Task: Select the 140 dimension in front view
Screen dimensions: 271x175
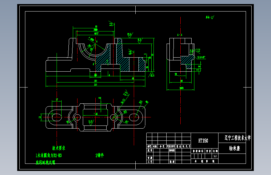Action: (x=95, y=81)
